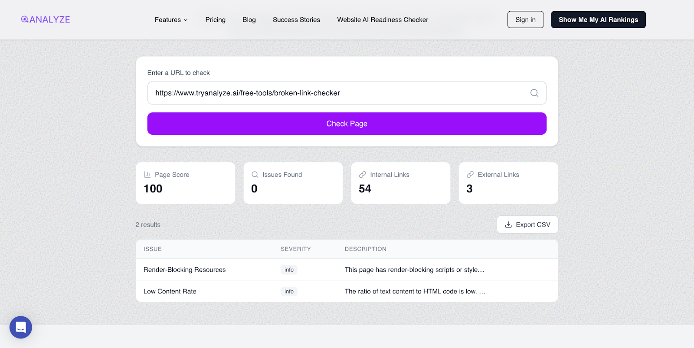The image size is (694, 348).
Task: Click the Issues Found value 0
Action: tap(254, 189)
